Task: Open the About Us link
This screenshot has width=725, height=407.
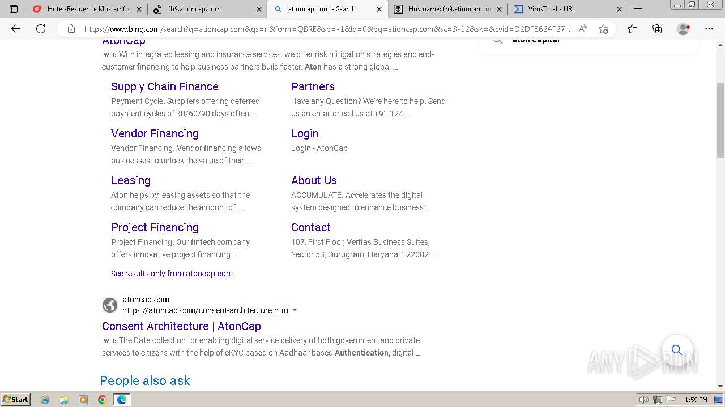Action: [x=314, y=180]
